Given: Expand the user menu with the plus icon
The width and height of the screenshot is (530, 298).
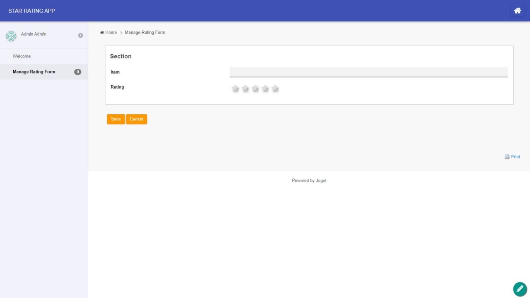Looking at the screenshot, I should pyautogui.click(x=80, y=36).
